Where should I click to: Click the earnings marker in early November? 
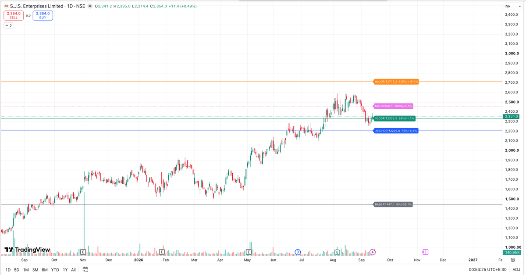pyautogui.click(x=83, y=252)
